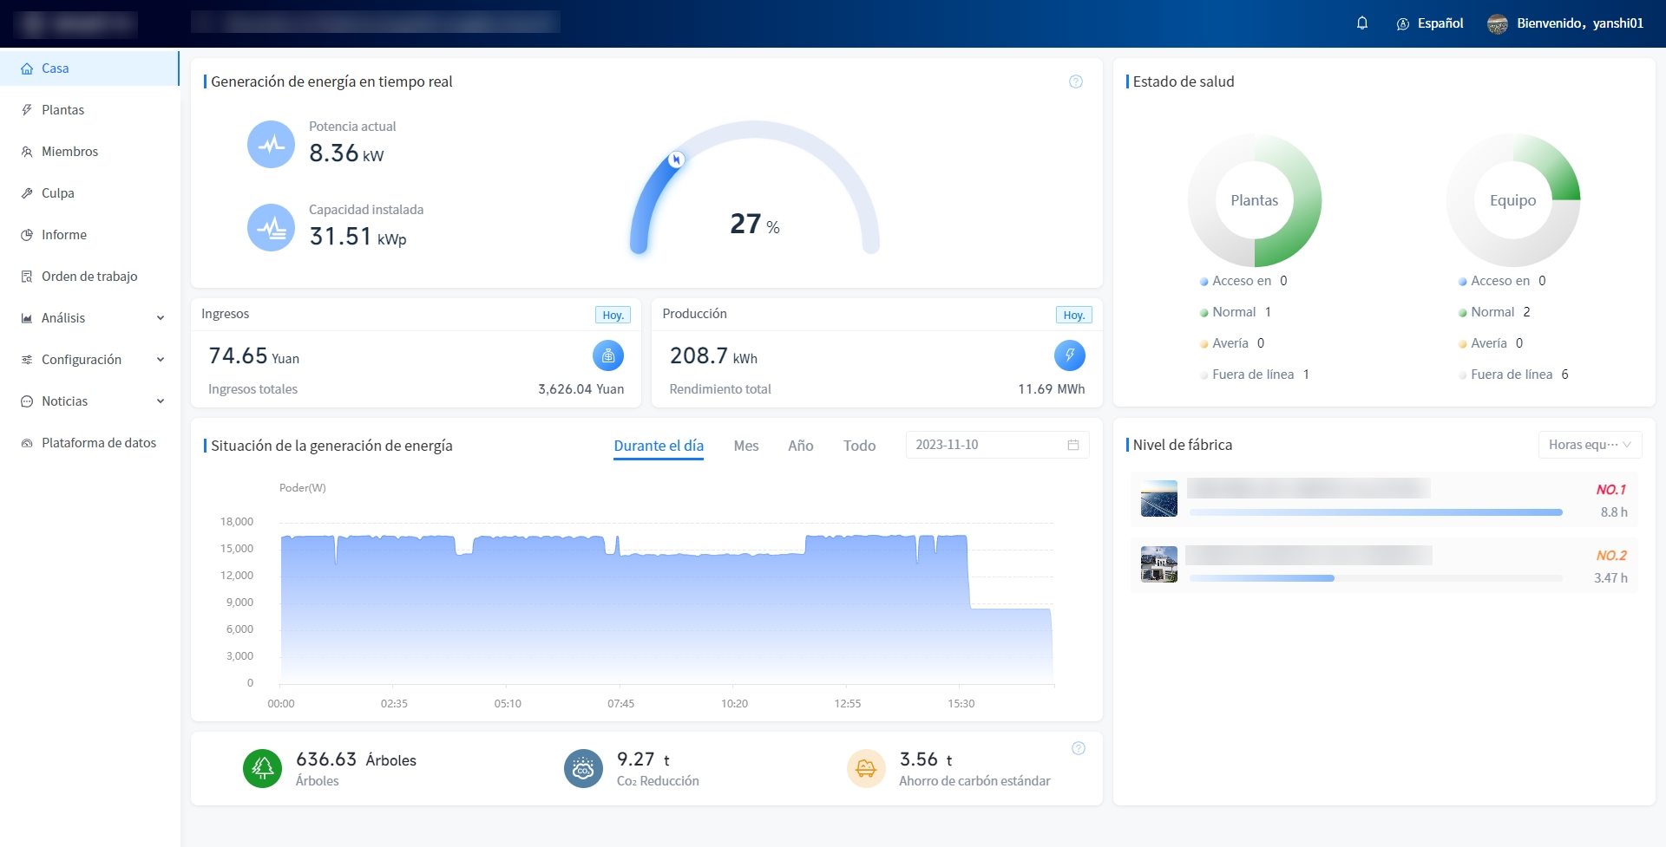Click the 3,626.04 Yuan total income value
Viewport: 1666px width, 847px height.
pos(580,389)
